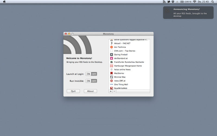Click the Hamburger Morgenpost feed icon
The width and height of the screenshot is (217, 136).
tap(111, 66)
